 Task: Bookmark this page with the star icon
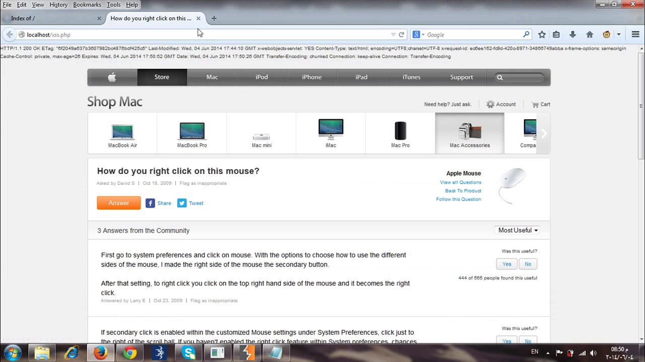542,35
